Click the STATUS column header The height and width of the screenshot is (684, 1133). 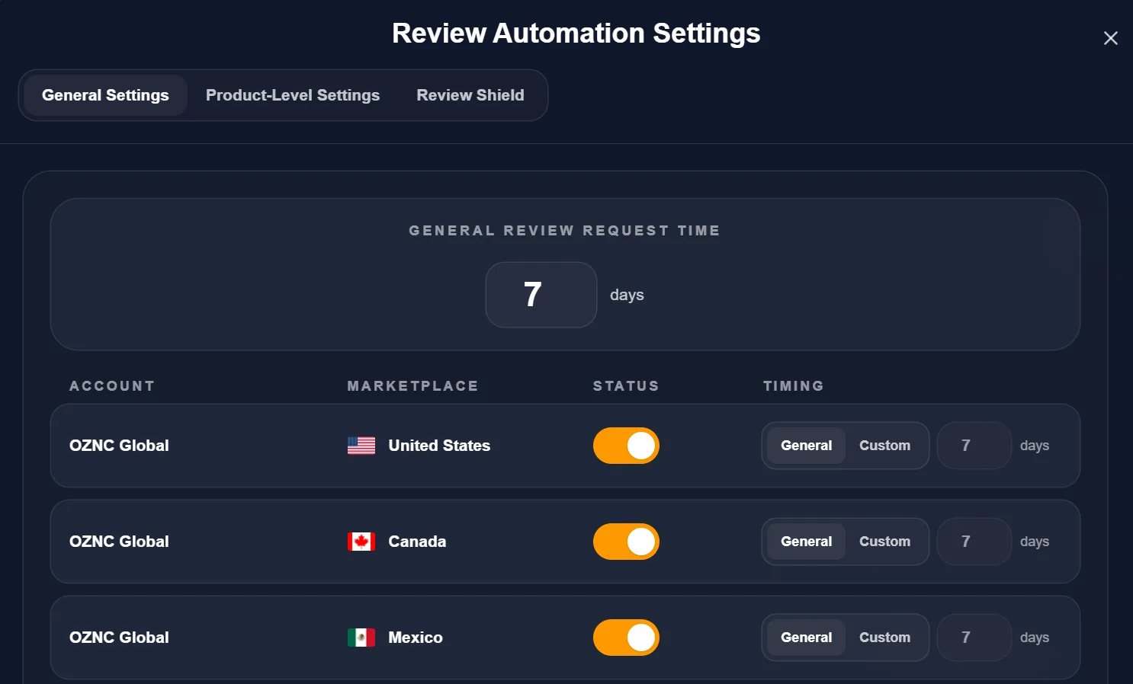click(x=626, y=386)
